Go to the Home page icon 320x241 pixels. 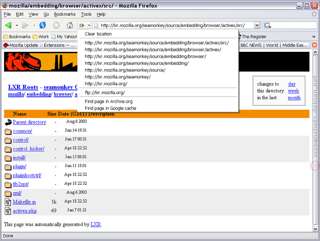(70, 25)
